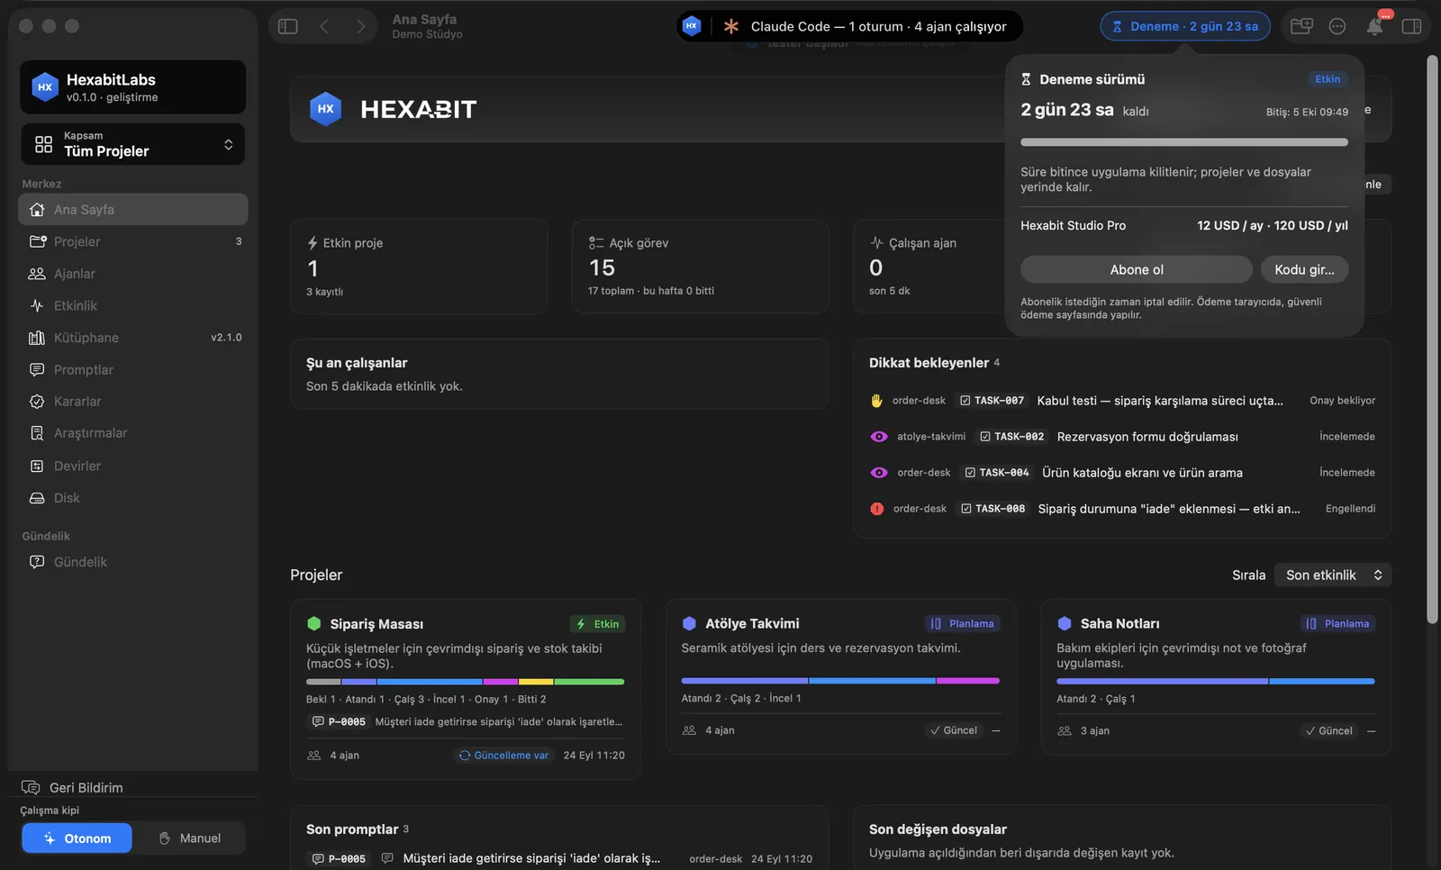Image resolution: width=1441 pixels, height=870 pixels.
Task: Open the Son etkinlik sort dropdown
Action: [1333, 575]
